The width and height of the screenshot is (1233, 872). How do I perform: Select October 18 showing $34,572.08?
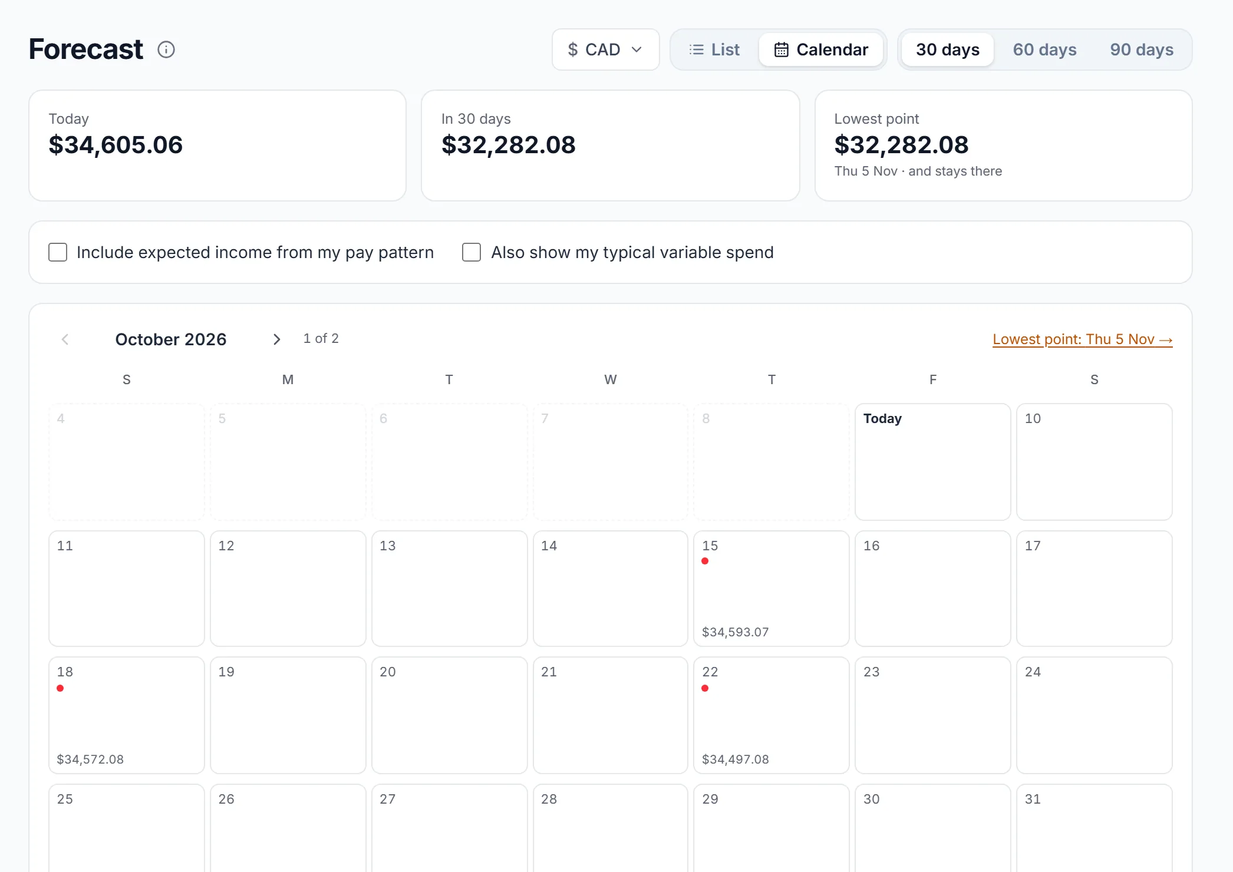[127, 715]
